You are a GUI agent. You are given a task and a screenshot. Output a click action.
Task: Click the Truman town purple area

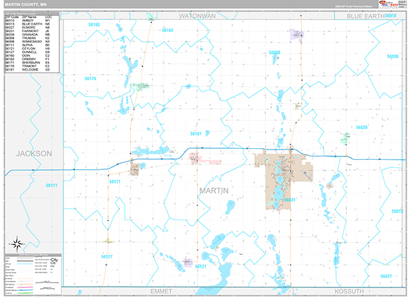[297, 35]
